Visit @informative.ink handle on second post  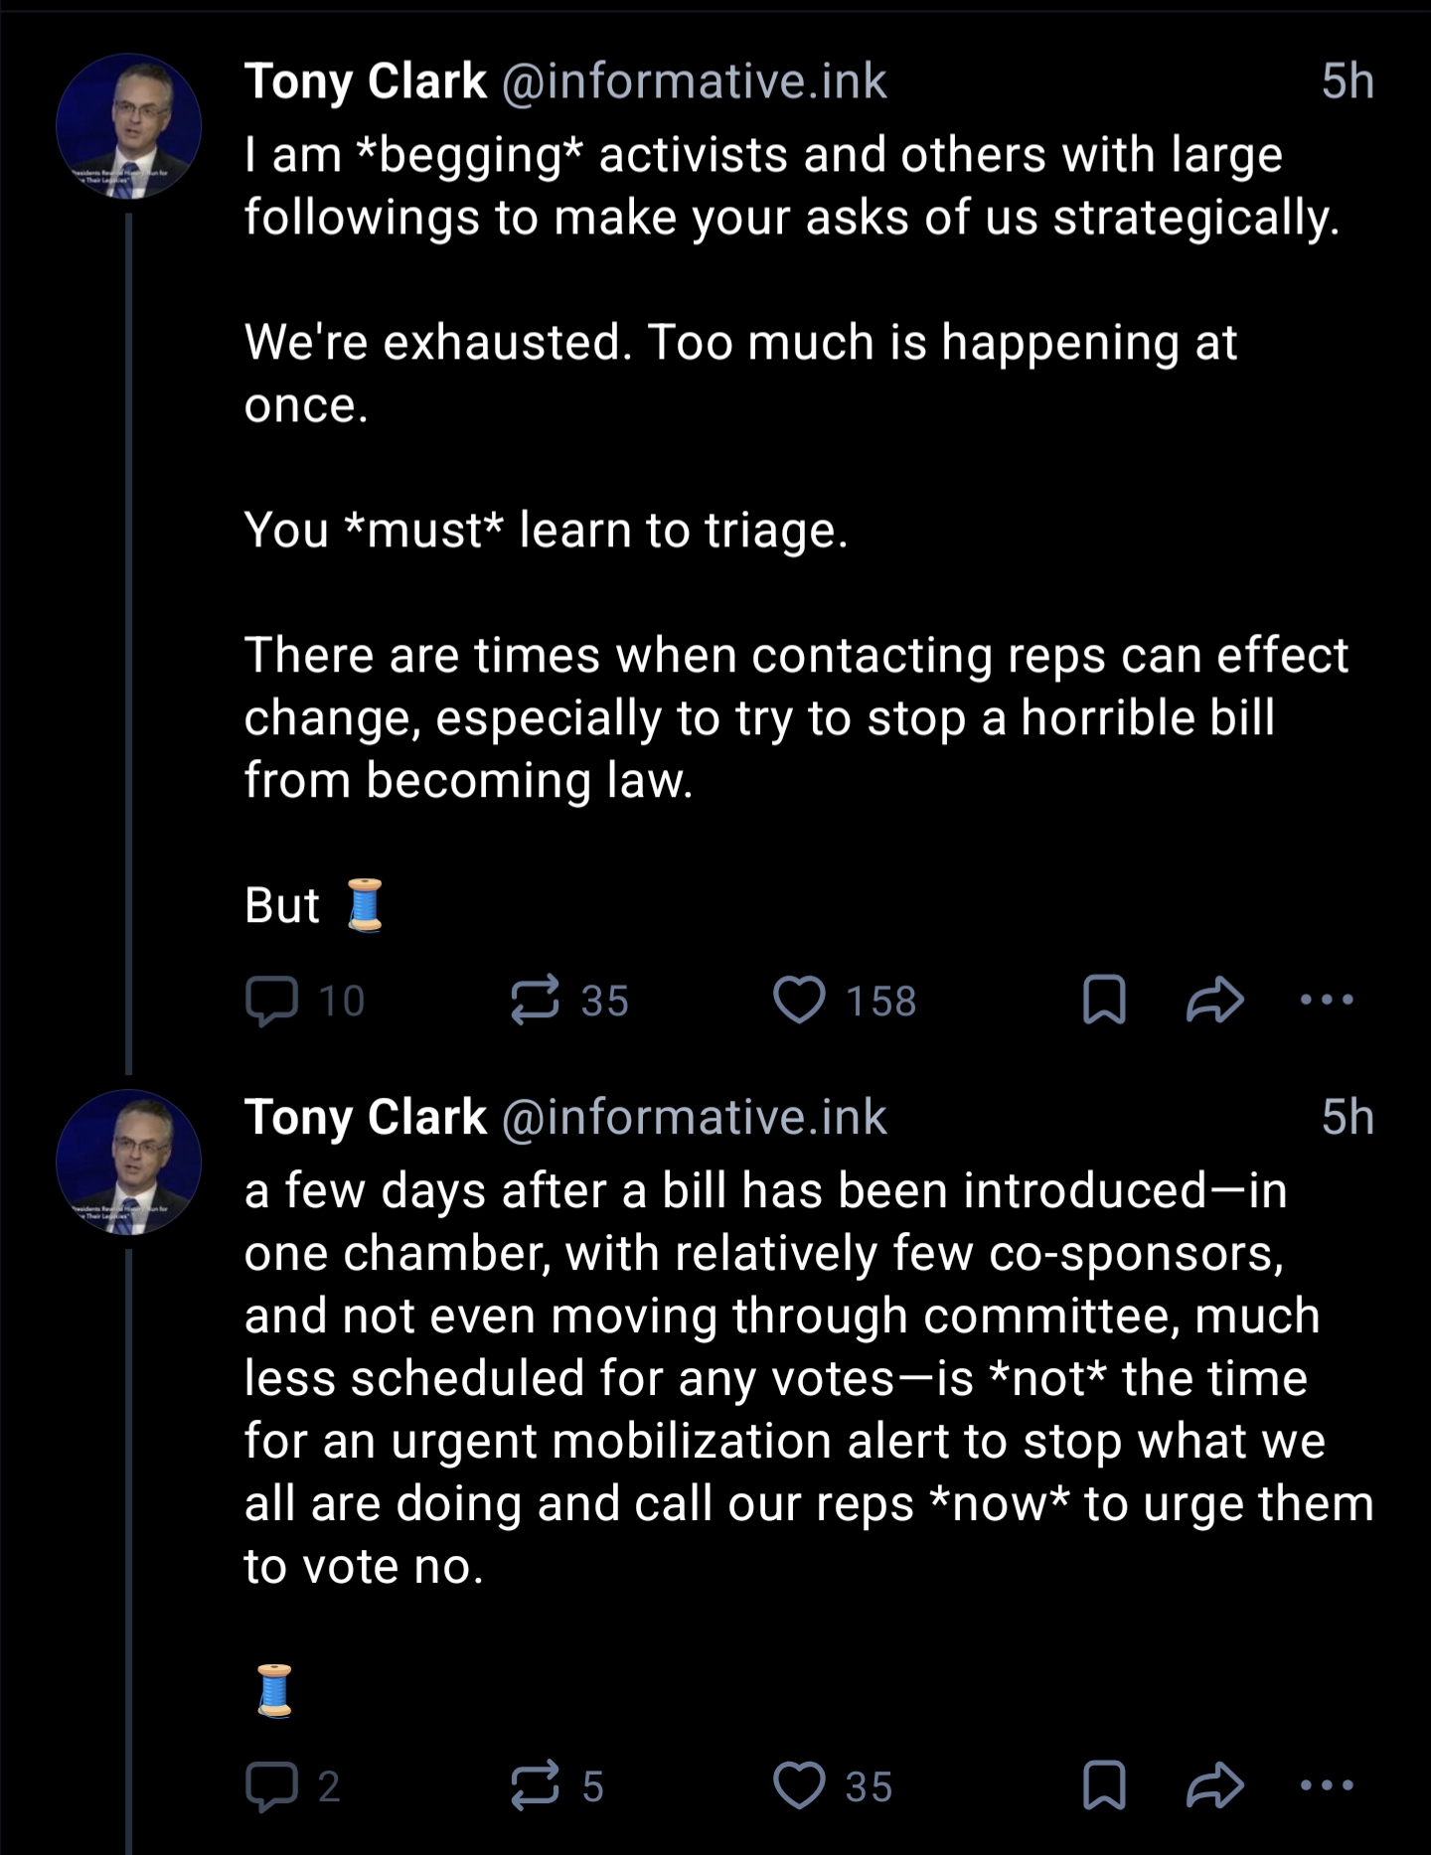694,1117
